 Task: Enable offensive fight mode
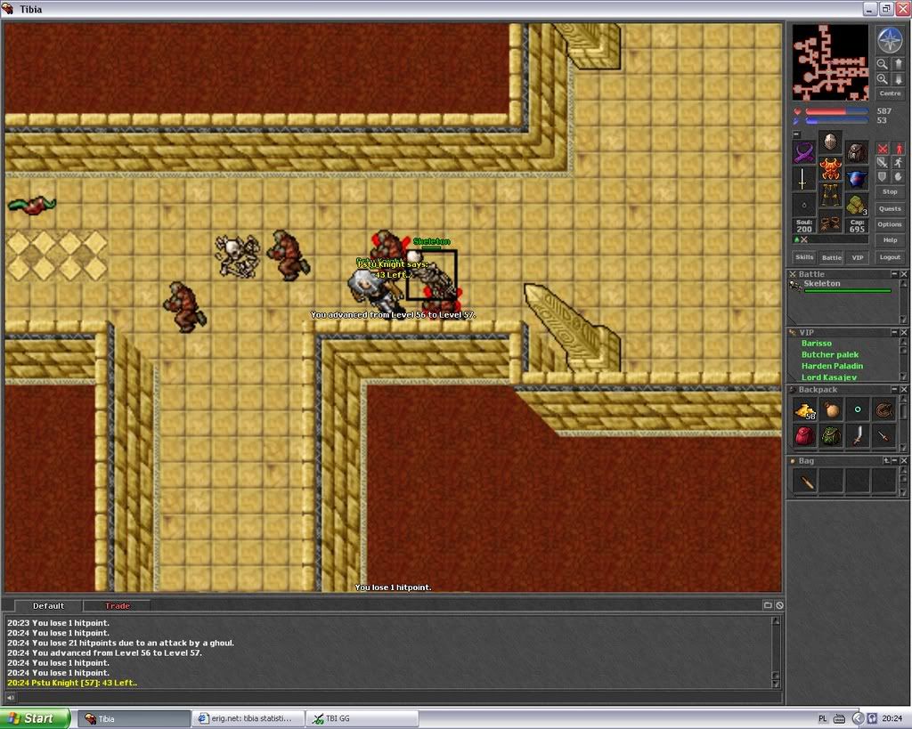point(883,149)
